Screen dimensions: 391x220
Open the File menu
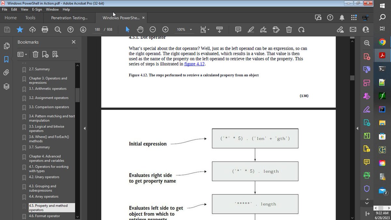(5, 9)
